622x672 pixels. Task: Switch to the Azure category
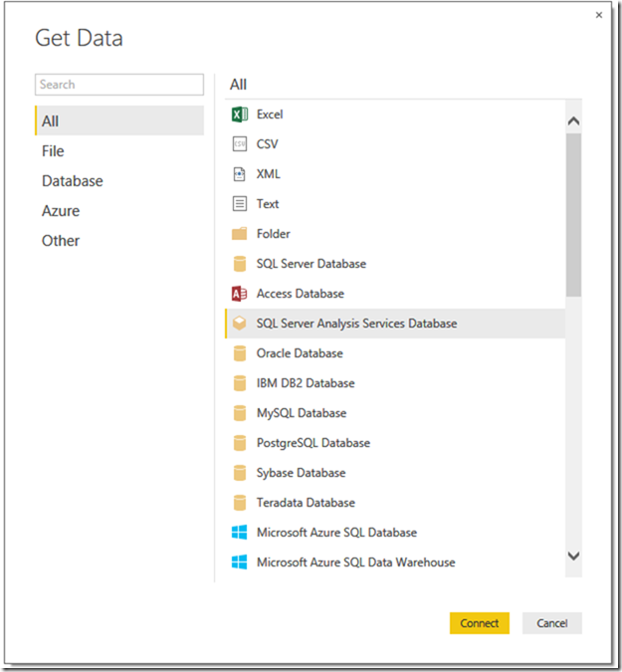119,211
